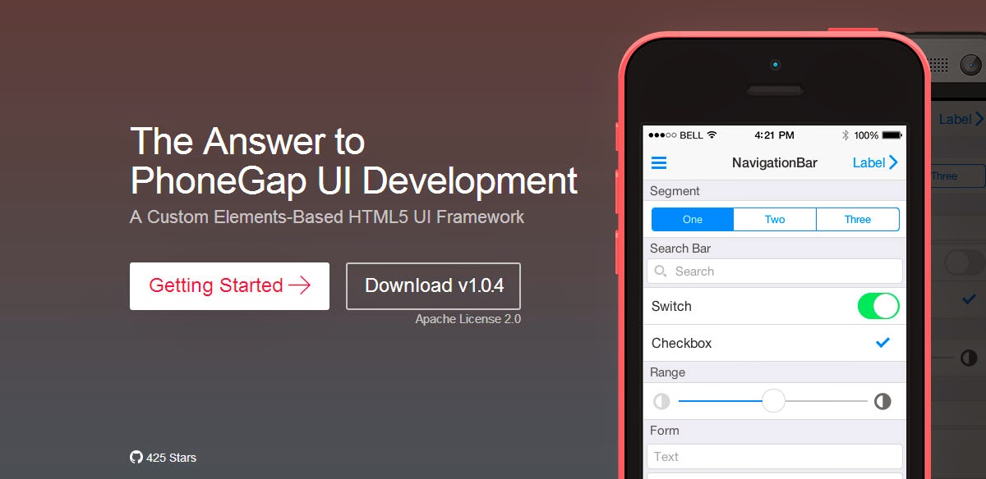Click the Getting Started button

point(229,285)
